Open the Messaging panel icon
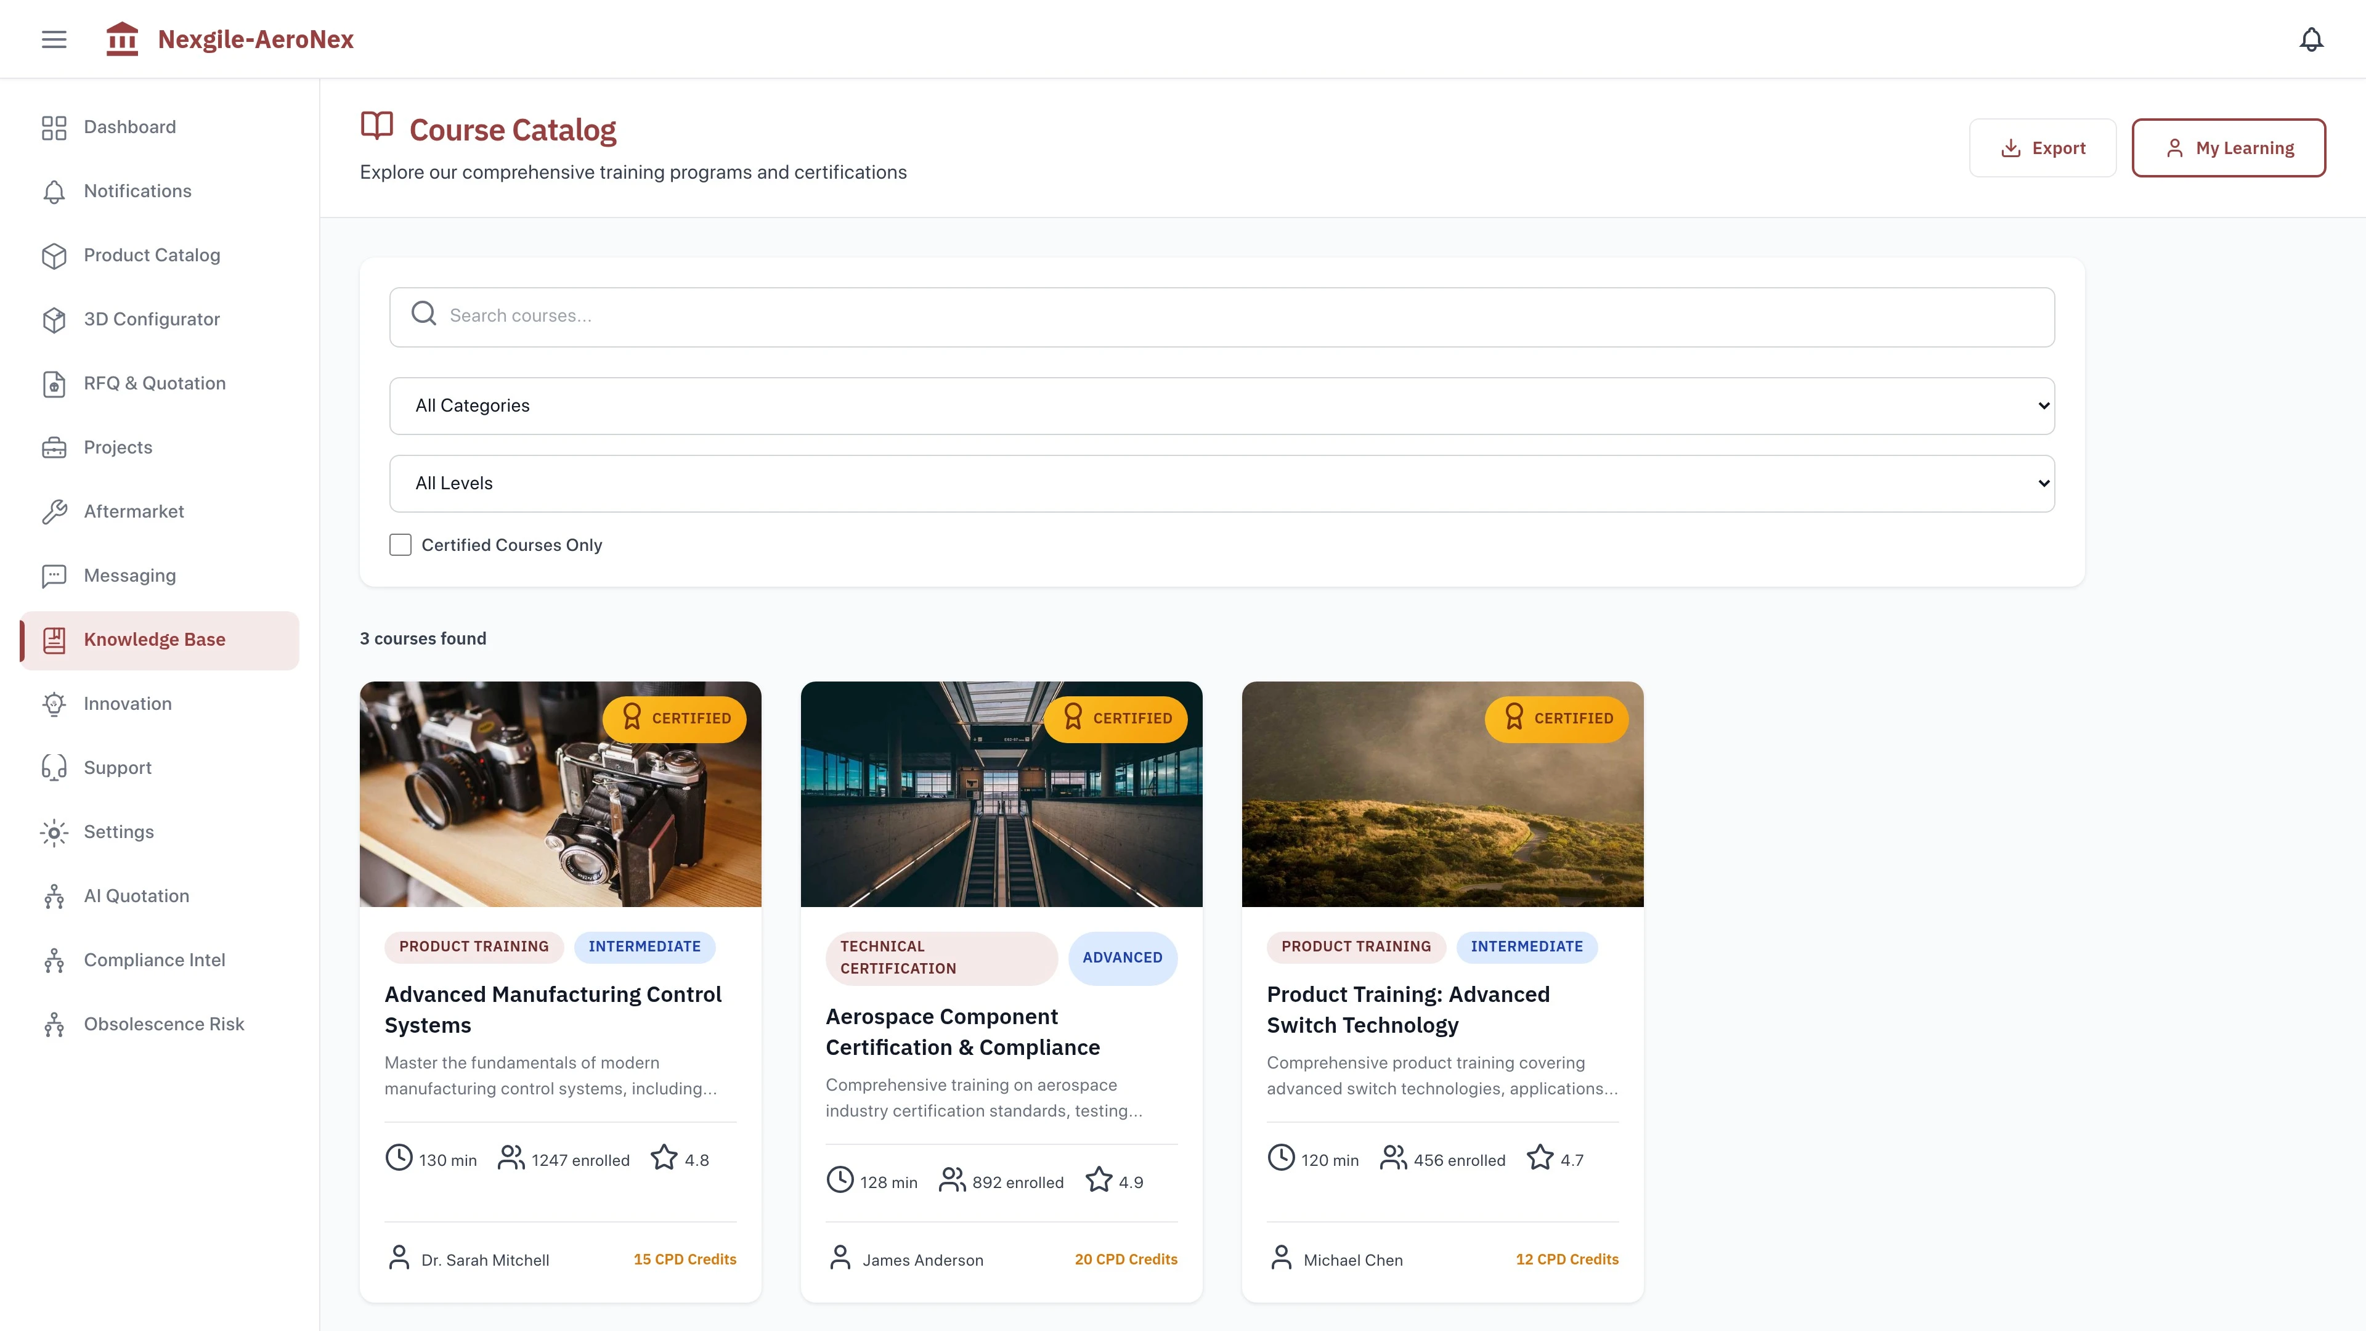The height and width of the screenshot is (1331, 2366). coord(54,576)
